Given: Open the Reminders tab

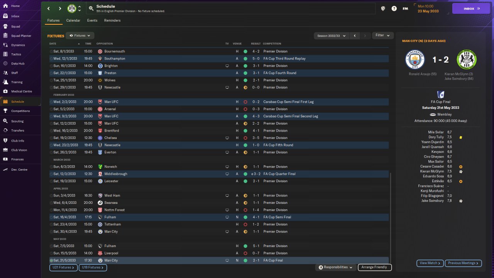Looking at the screenshot, I should pos(112,20).
